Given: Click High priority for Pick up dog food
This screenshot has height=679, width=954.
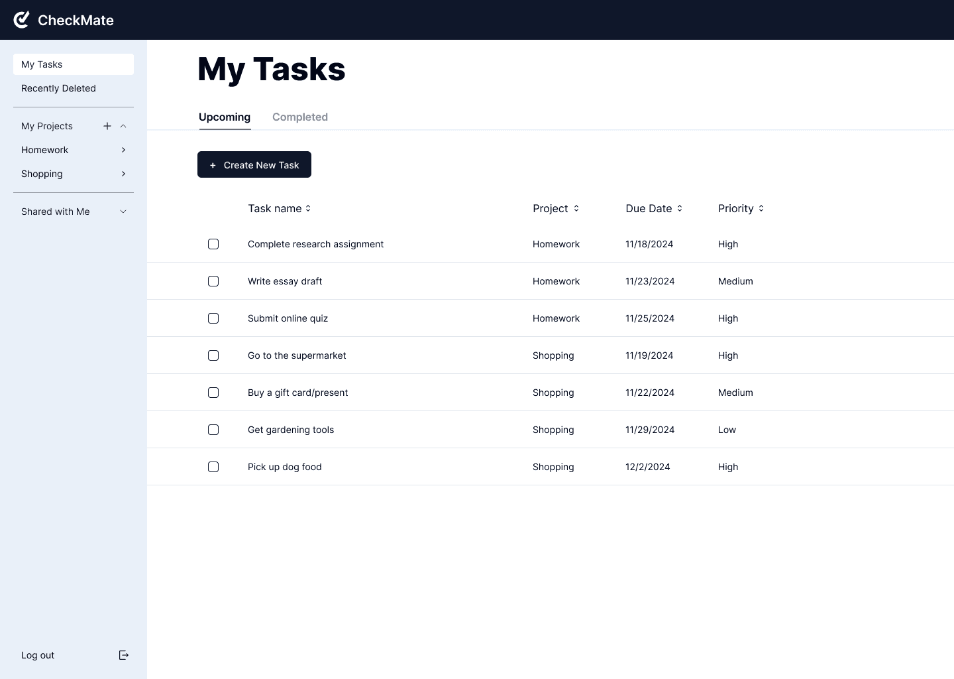Looking at the screenshot, I should (728, 467).
